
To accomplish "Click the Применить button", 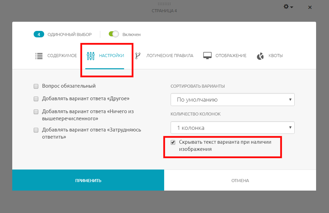I will (x=88, y=180).
